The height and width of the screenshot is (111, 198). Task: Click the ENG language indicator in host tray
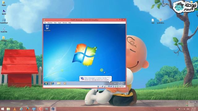click(188, 109)
